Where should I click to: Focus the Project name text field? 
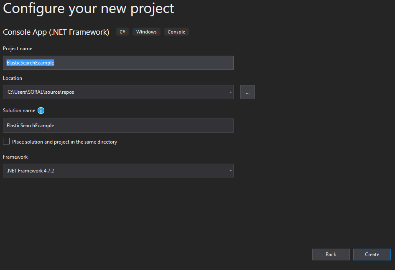tap(118, 63)
